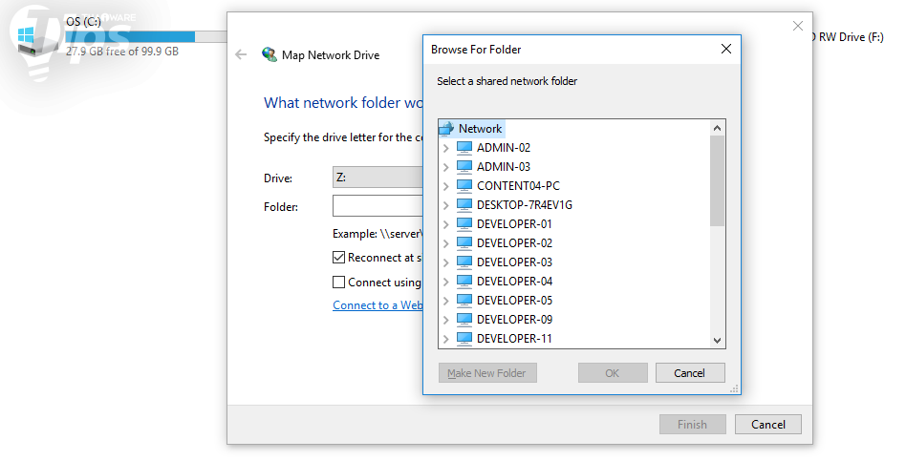Expand the DEVELOPER-11 node

coord(446,339)
